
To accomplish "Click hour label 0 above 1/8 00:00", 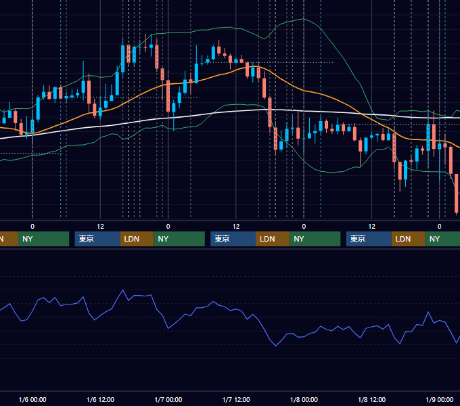I will point(304,227).
